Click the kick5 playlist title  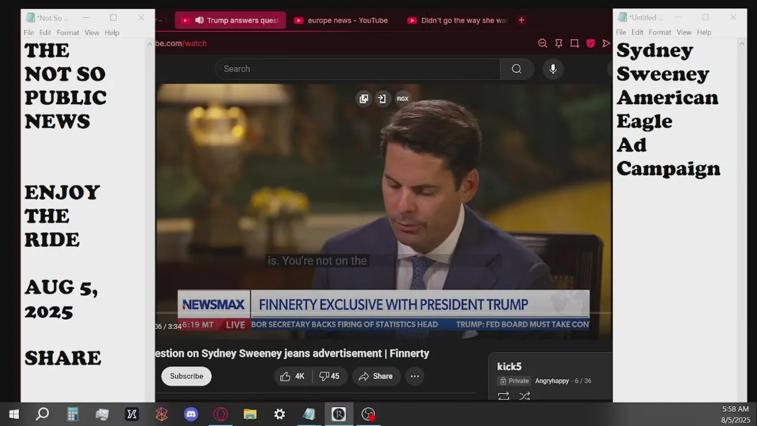point(509,367)
